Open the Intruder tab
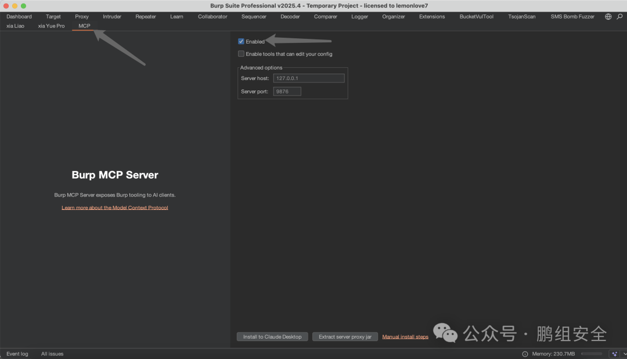Screen dimensions: 627x359 point(112,16)
